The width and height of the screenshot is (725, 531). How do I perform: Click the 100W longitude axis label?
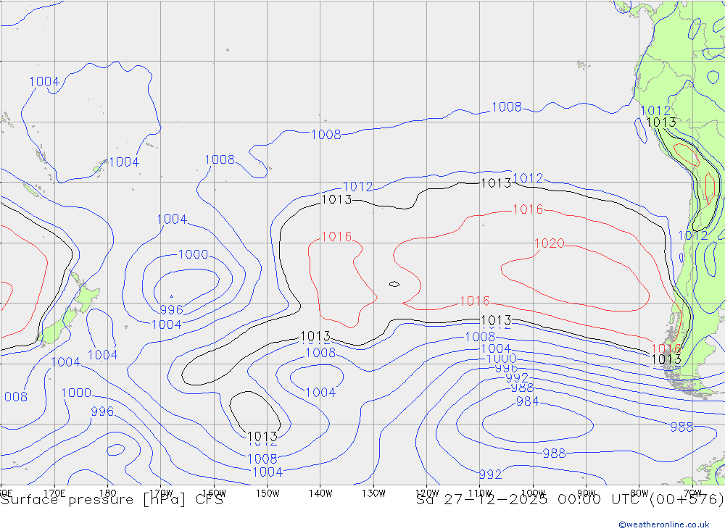point(533,493)
